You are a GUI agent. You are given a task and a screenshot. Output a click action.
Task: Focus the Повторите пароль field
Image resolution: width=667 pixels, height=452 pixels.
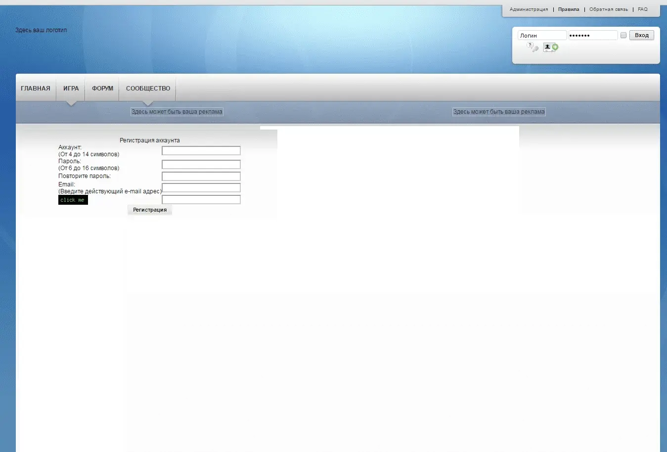coord(201,177)
